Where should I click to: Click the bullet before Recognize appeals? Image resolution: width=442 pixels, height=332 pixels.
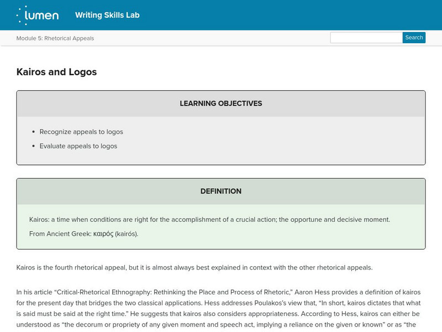[34, 132]
